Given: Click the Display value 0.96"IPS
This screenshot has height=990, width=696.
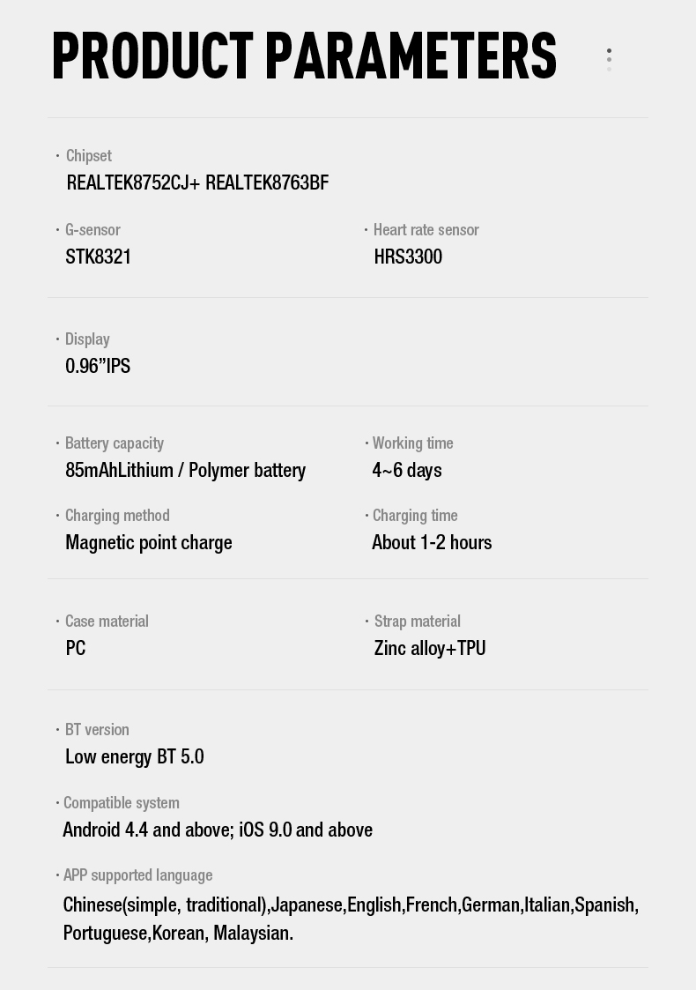Looking at the screenshot, I should pyautogui.click(x=98, y=366).
